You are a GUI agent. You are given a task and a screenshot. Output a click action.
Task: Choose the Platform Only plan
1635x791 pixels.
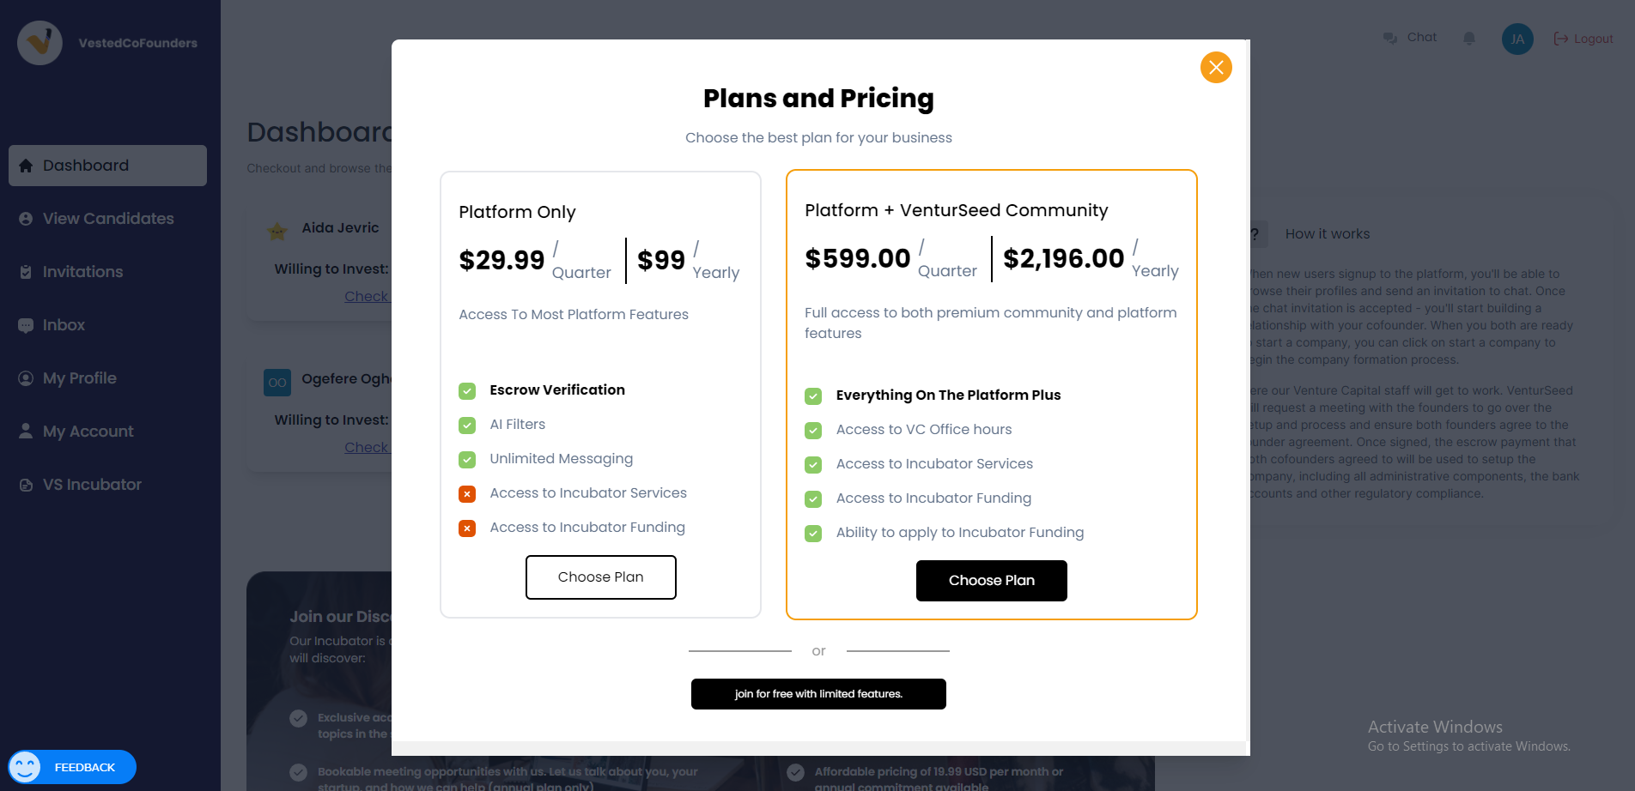(x=600, y=577)
